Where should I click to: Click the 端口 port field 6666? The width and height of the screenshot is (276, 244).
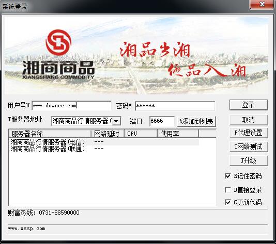click(162, 121)
